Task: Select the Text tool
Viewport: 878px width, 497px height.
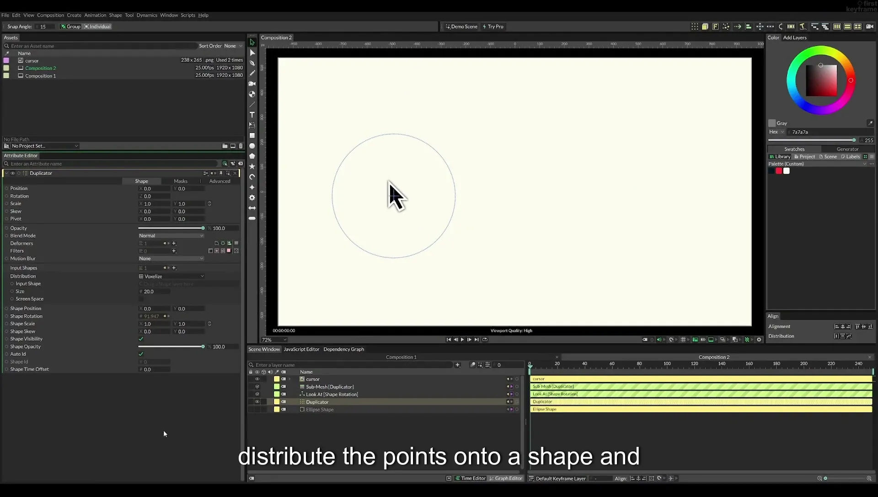Action: [x=252, y=115]
